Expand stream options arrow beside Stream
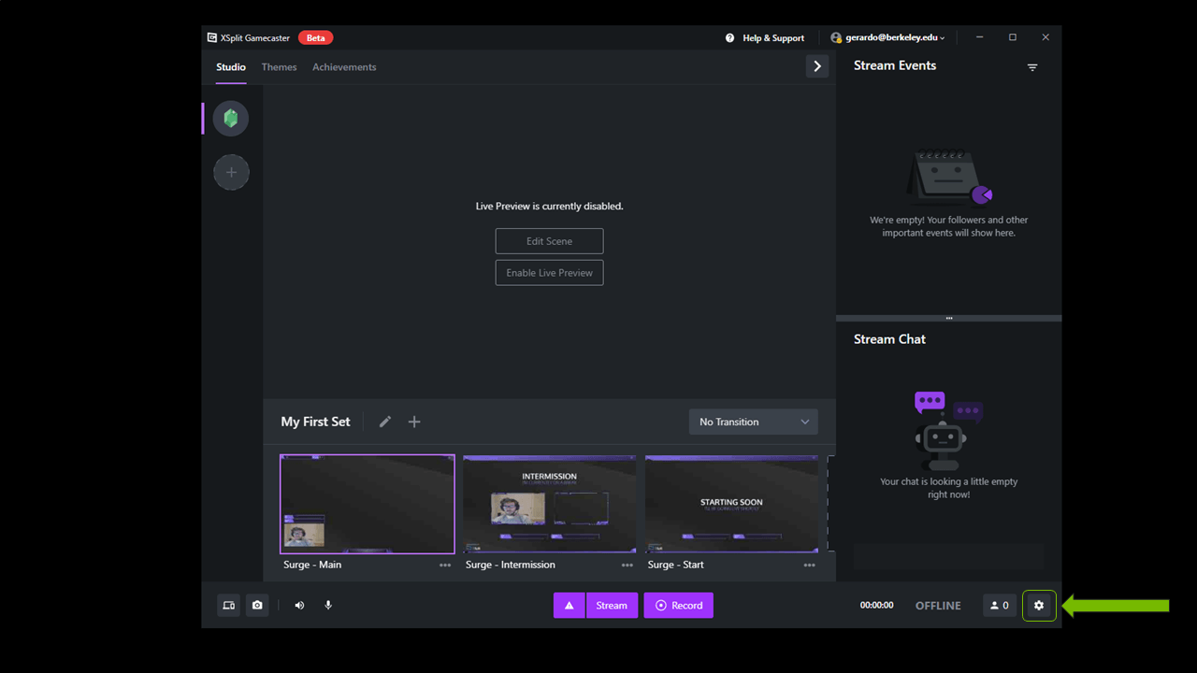The image size is (1197, 673). click(x=569, y=606)
